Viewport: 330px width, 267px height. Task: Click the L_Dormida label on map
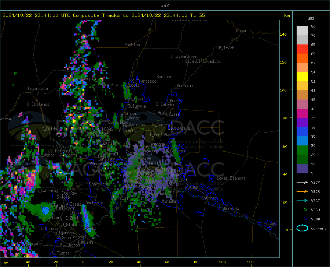(229, 209)
